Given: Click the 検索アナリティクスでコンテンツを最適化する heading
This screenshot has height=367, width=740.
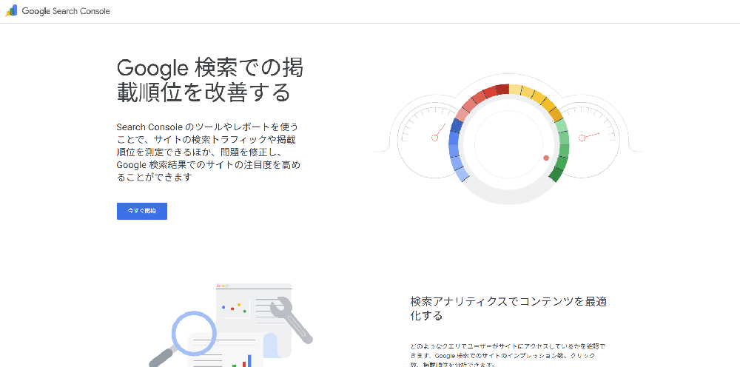Looking at the screenshot, I should tap(509, 308).
